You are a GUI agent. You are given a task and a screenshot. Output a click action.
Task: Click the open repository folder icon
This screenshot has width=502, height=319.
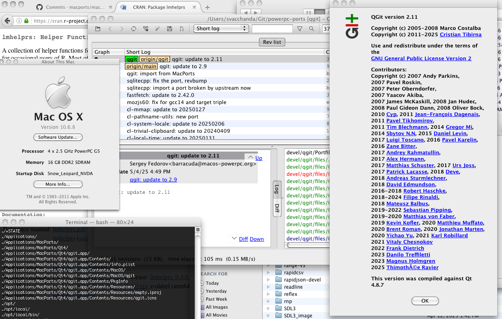98,29
